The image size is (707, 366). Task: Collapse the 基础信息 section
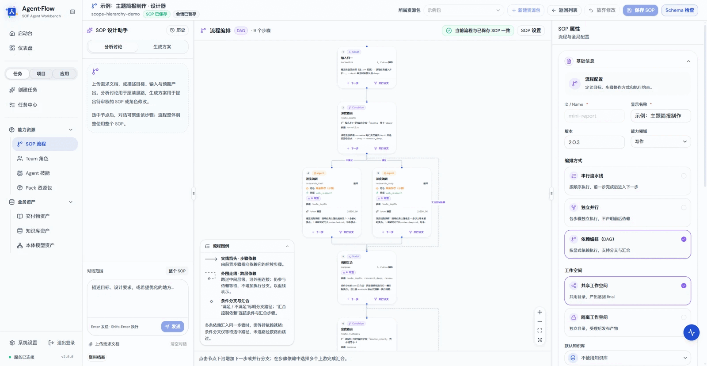[688, 61]
